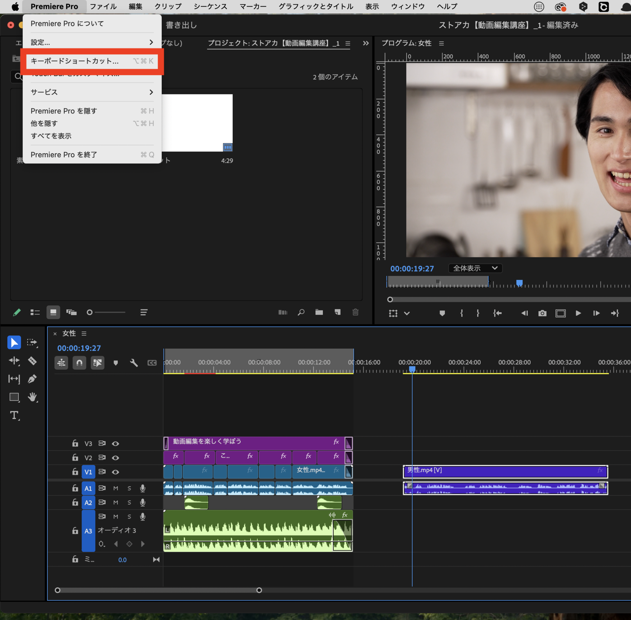Click the search icon in the project panel

click(x=301, y=312)
